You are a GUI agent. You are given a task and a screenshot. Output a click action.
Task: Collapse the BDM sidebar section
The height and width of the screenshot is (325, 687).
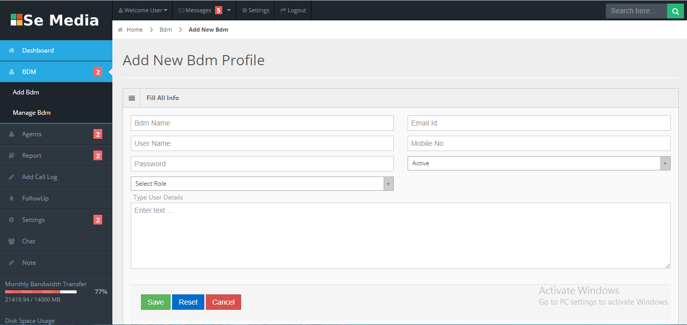[56, 72]
